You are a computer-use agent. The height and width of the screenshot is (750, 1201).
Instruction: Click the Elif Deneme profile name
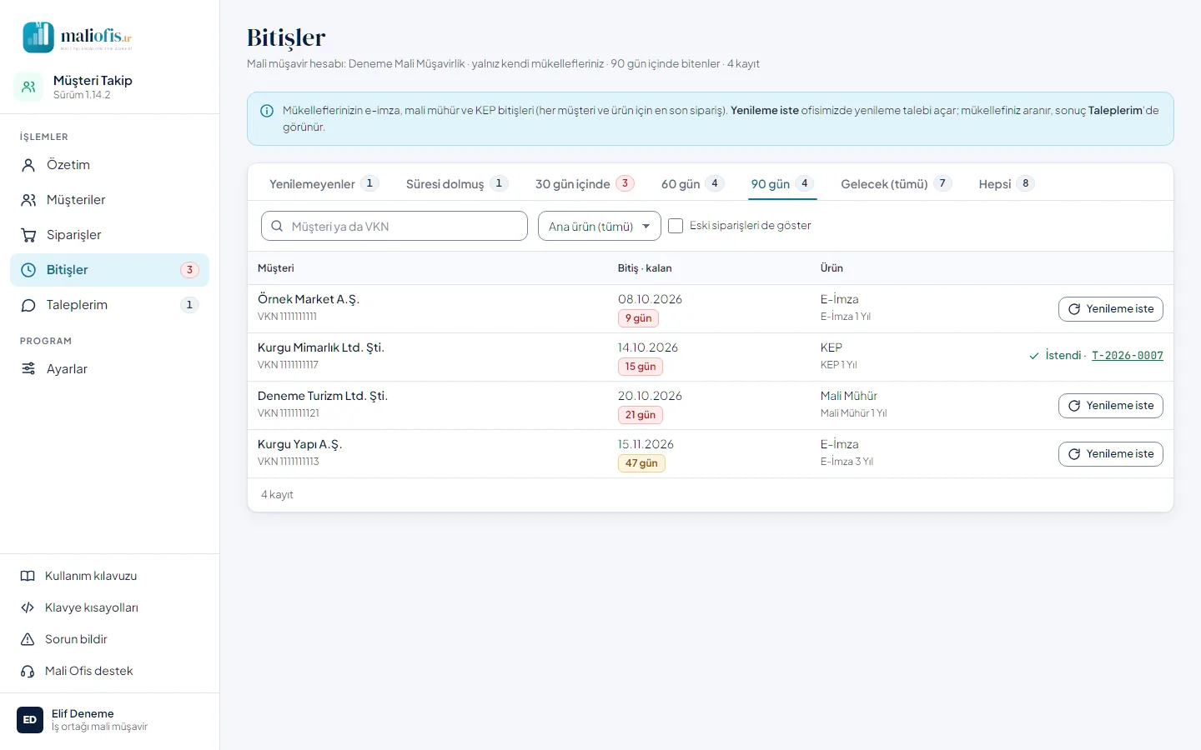tap(83, 714)
